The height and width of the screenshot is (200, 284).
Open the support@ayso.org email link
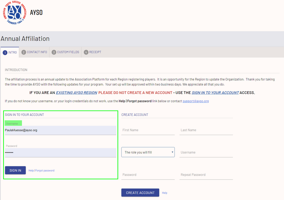(196, 101)
